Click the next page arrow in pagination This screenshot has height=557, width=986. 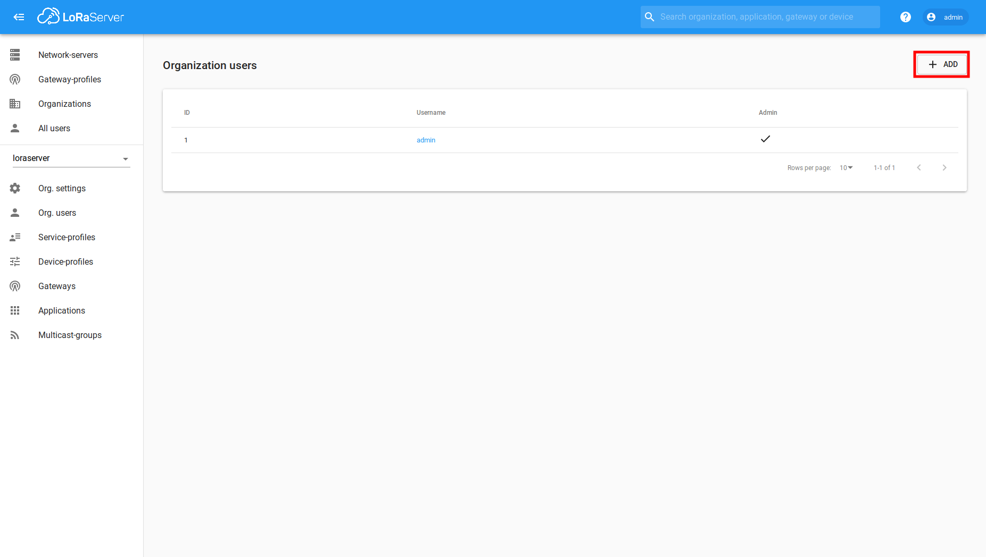944,167
